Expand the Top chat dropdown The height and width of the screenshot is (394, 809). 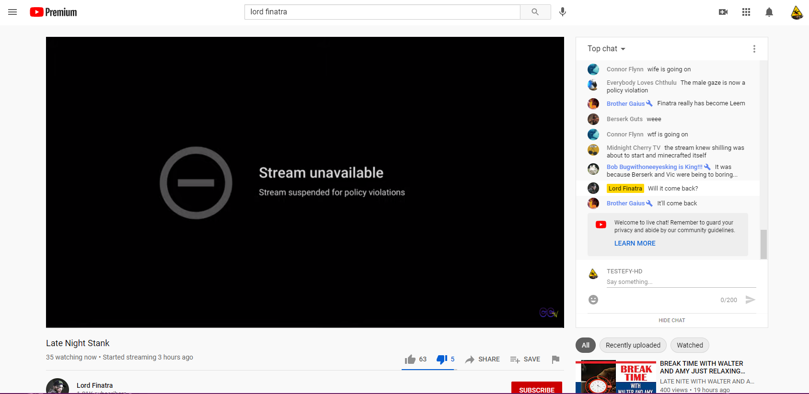[x=607, y=49]
